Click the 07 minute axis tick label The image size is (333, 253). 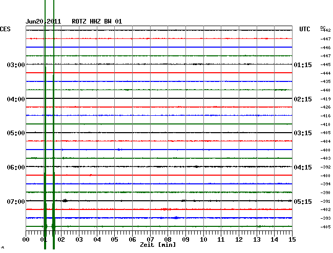tap(150, 240)
